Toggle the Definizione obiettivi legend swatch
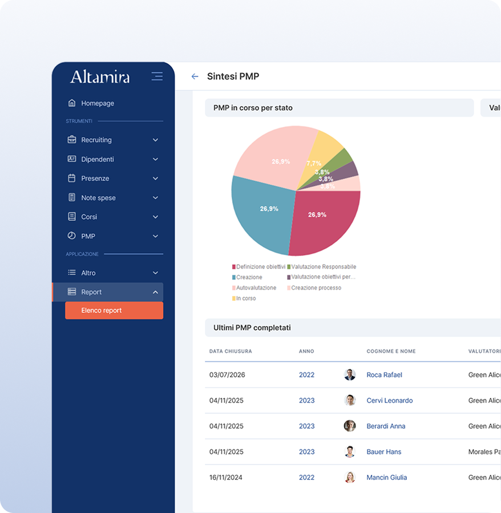Screen dimensions: 501x513 tap(234, 267)
